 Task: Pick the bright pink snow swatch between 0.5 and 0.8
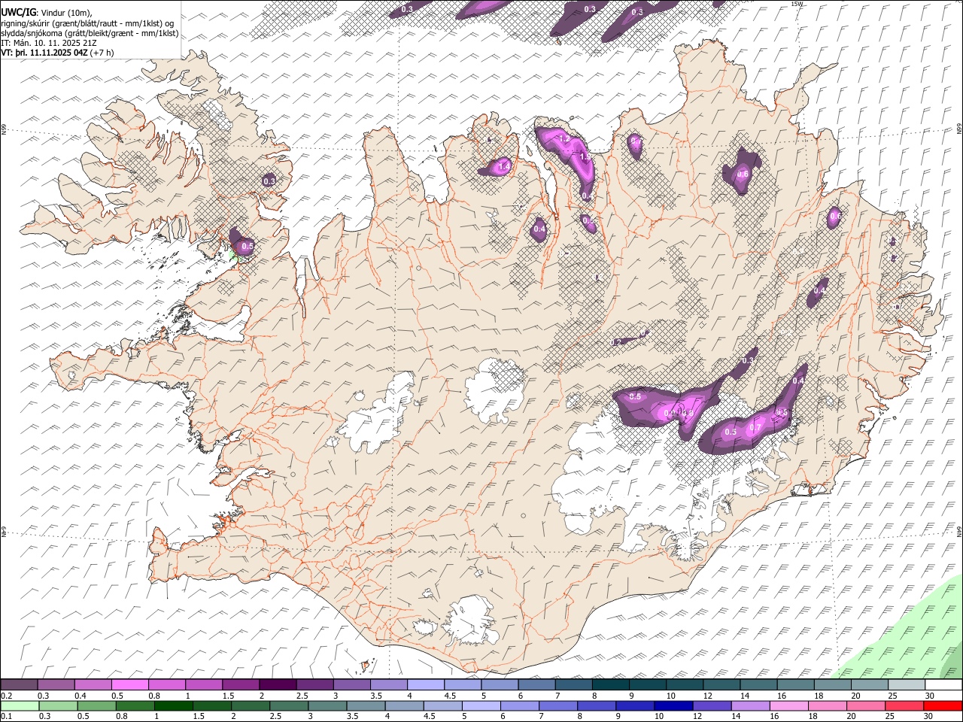(129, 685)
